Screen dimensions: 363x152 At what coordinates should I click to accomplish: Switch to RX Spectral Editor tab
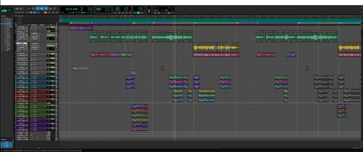pos(39,151)
